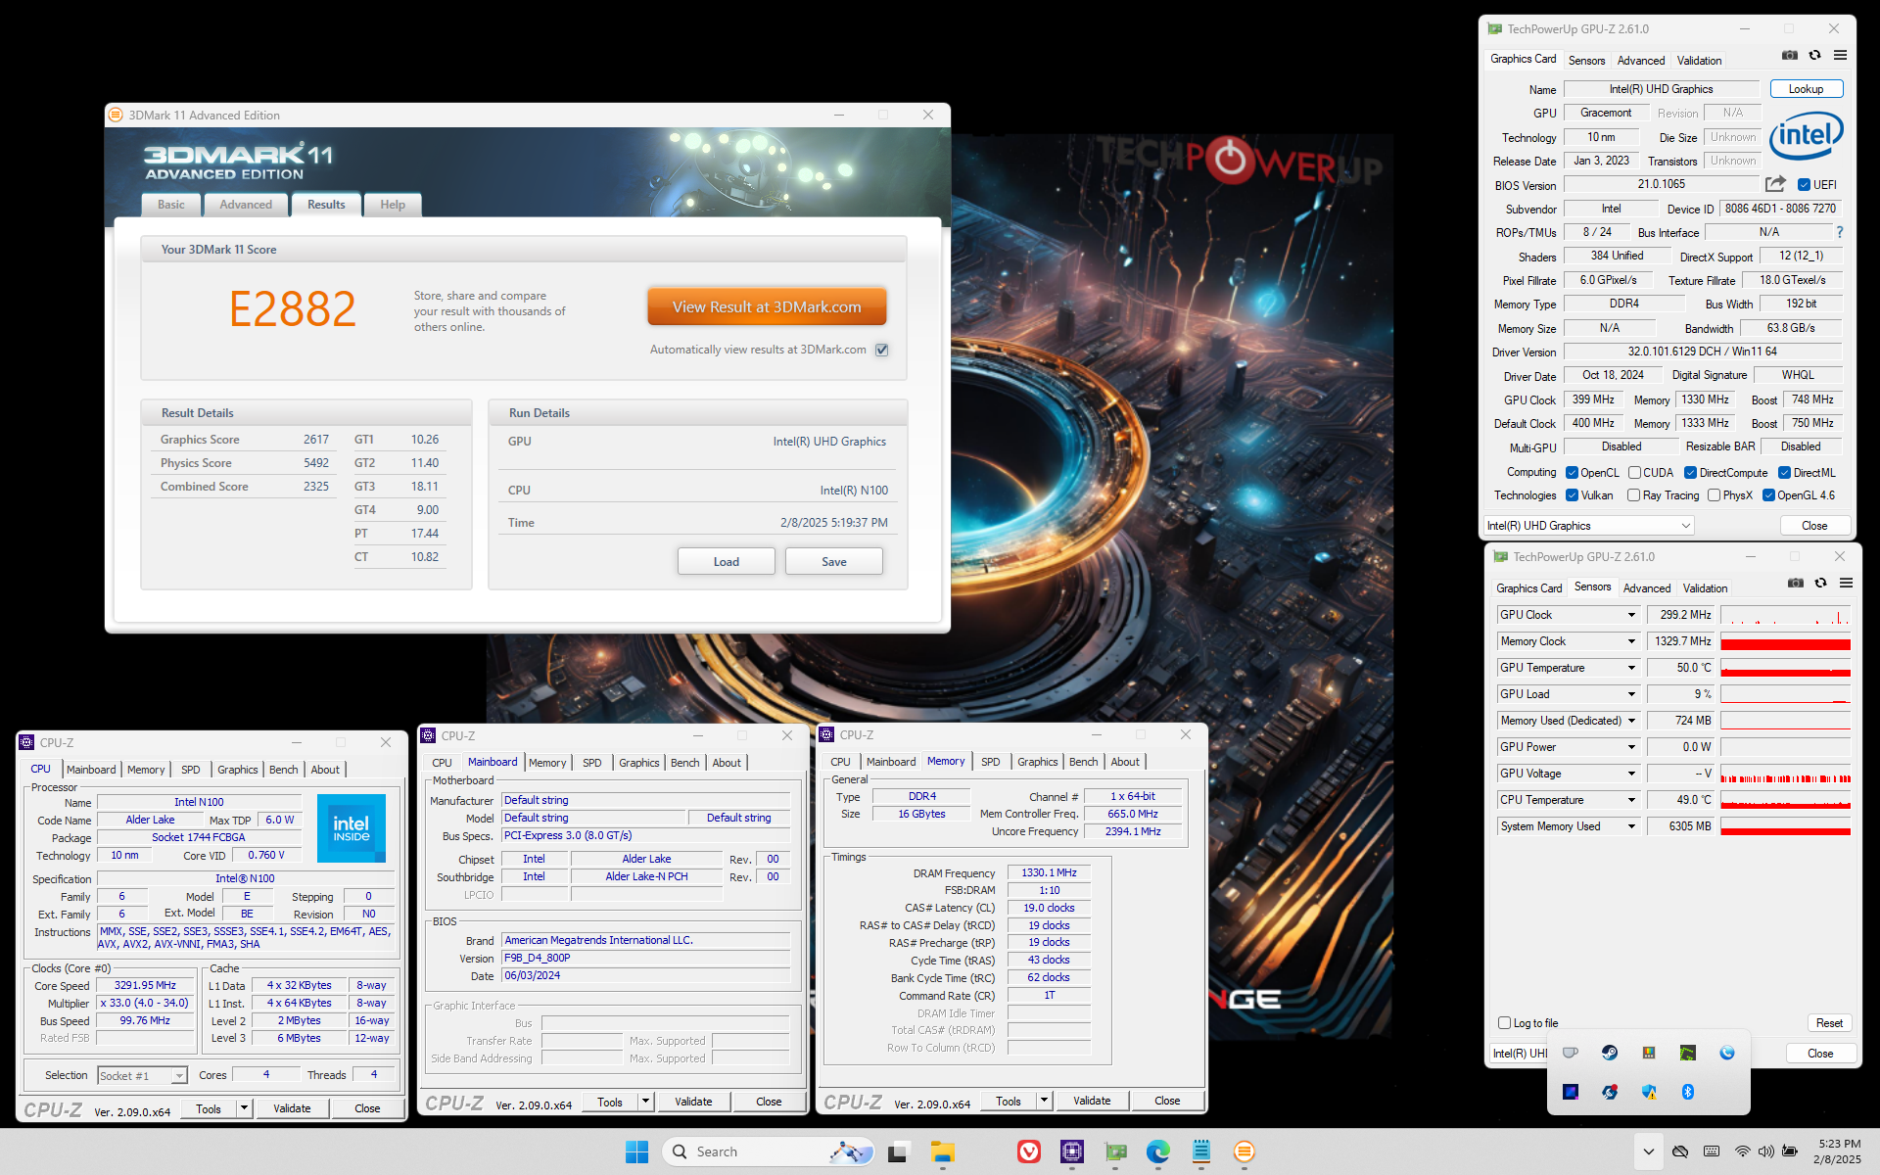
Task: Click the Windows Security shield tray icon
Action: [1649, 1092]
